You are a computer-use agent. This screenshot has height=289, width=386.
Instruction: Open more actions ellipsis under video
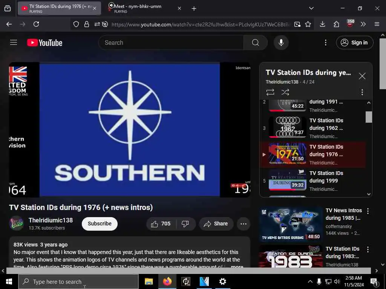point(243,224)
